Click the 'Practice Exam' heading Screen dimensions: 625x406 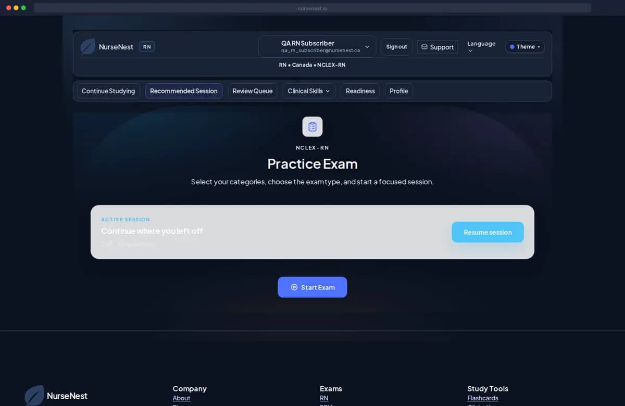(312, 164)
